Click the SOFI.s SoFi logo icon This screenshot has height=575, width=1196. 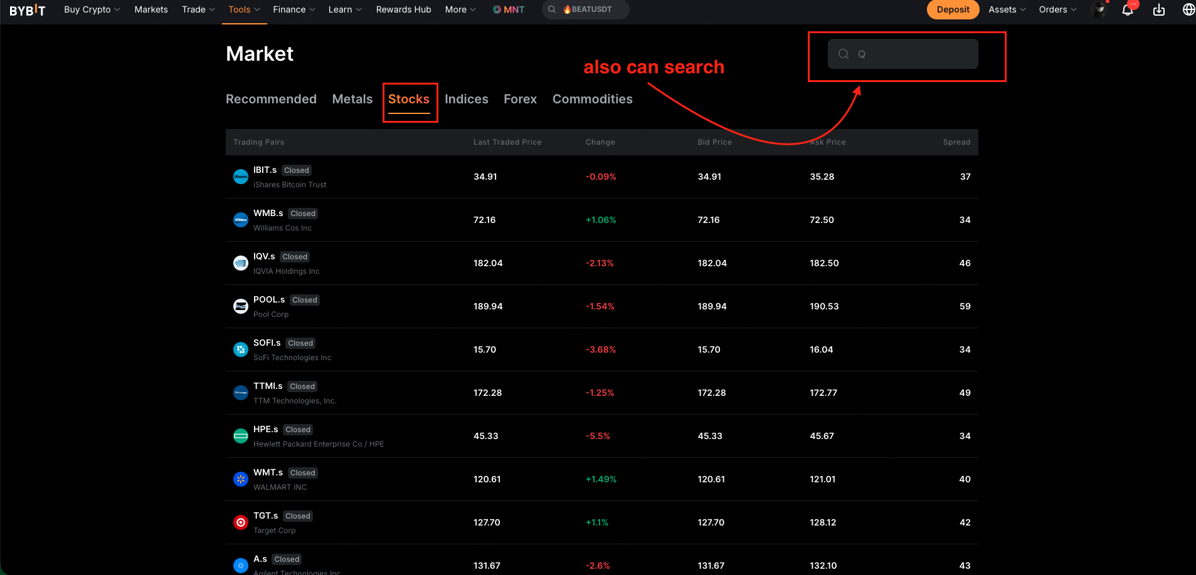(x=241, y=350)
